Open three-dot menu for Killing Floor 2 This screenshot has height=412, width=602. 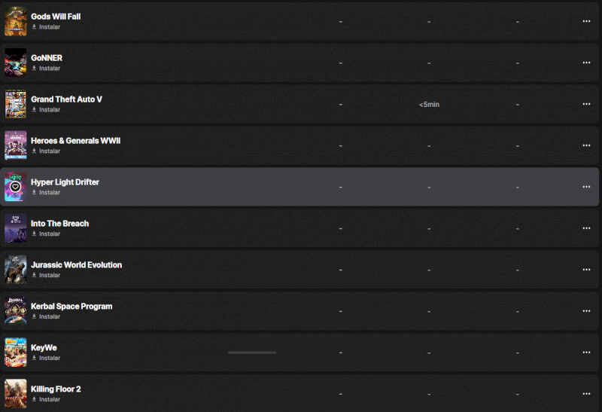(x=586, y=394)
